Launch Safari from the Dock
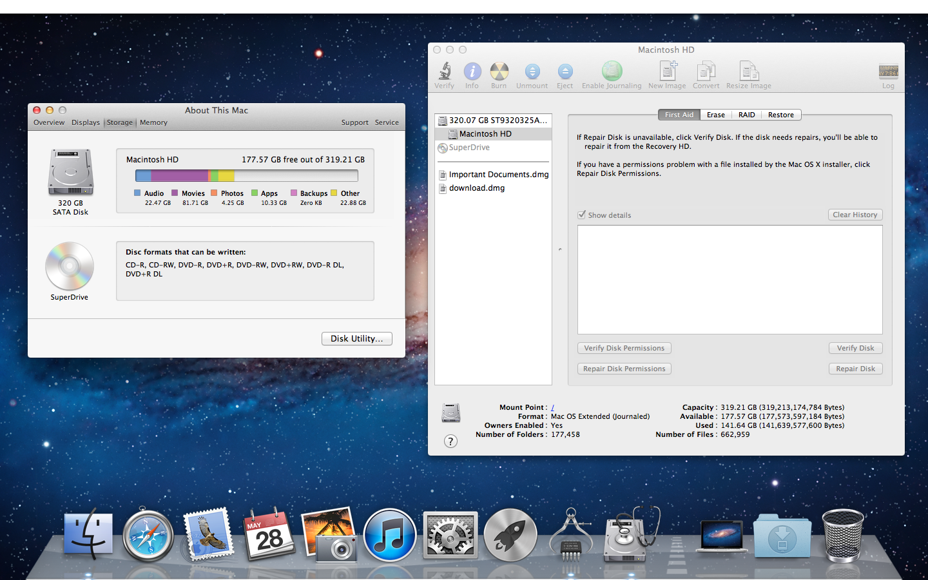 tap(148, 536)
